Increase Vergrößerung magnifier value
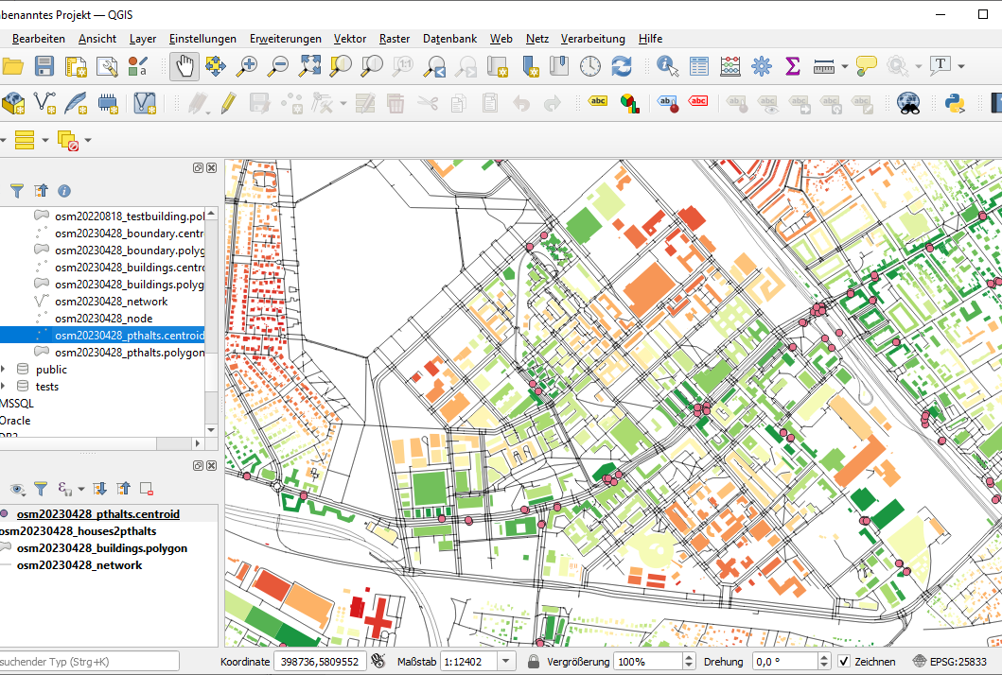This screenshot has width=1002, height=675. 688,657
